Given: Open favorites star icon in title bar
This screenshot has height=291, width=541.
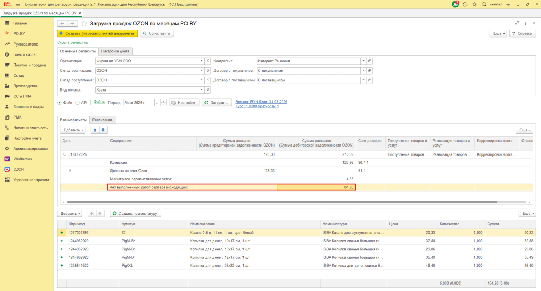Looking at the screenshot, I should (474, 4).
